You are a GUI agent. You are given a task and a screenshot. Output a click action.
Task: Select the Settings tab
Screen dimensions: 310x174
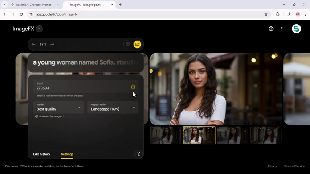click(67, 154)
